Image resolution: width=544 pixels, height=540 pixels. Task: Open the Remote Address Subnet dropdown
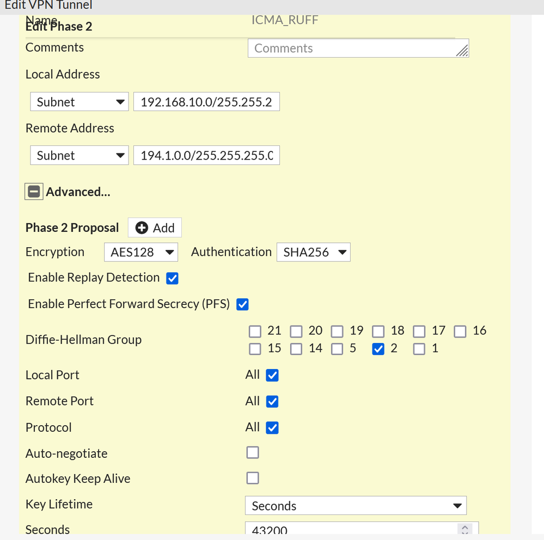click(80, 155)
